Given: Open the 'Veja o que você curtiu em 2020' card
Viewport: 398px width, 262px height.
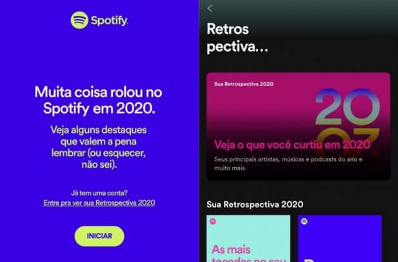Looking at the screenshot, I should click(x=298, y=126).
